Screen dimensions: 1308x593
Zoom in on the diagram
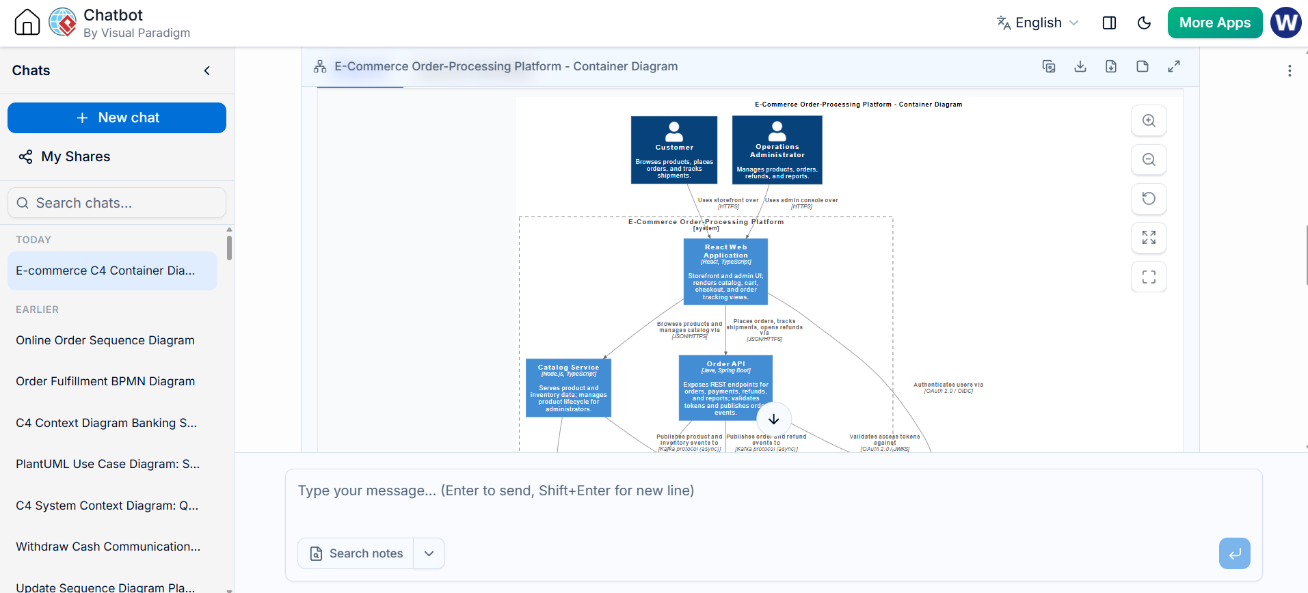(1149, 121)
